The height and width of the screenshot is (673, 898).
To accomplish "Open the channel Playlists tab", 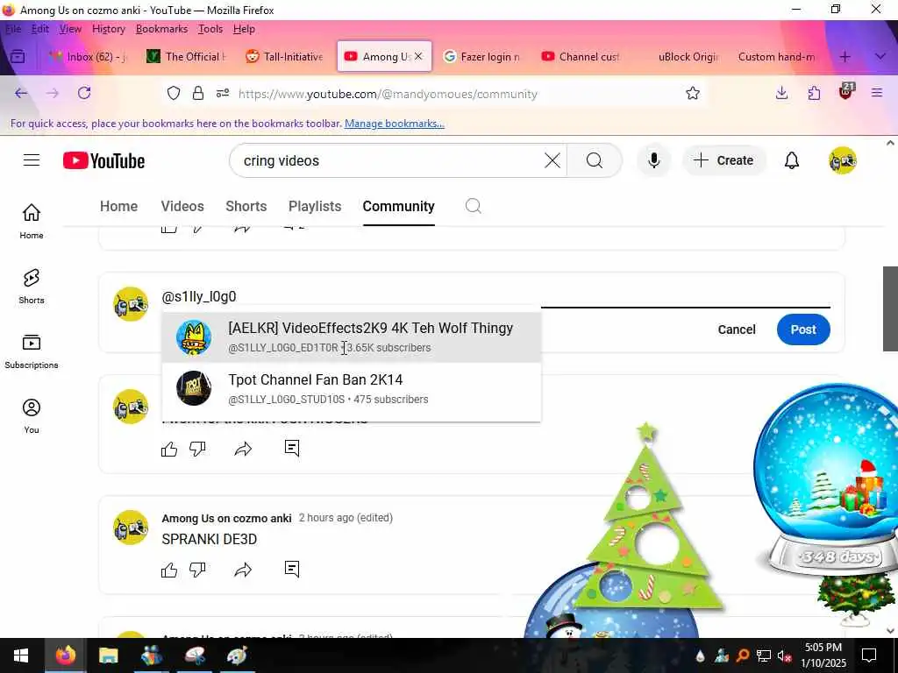I will coord(315,206).
